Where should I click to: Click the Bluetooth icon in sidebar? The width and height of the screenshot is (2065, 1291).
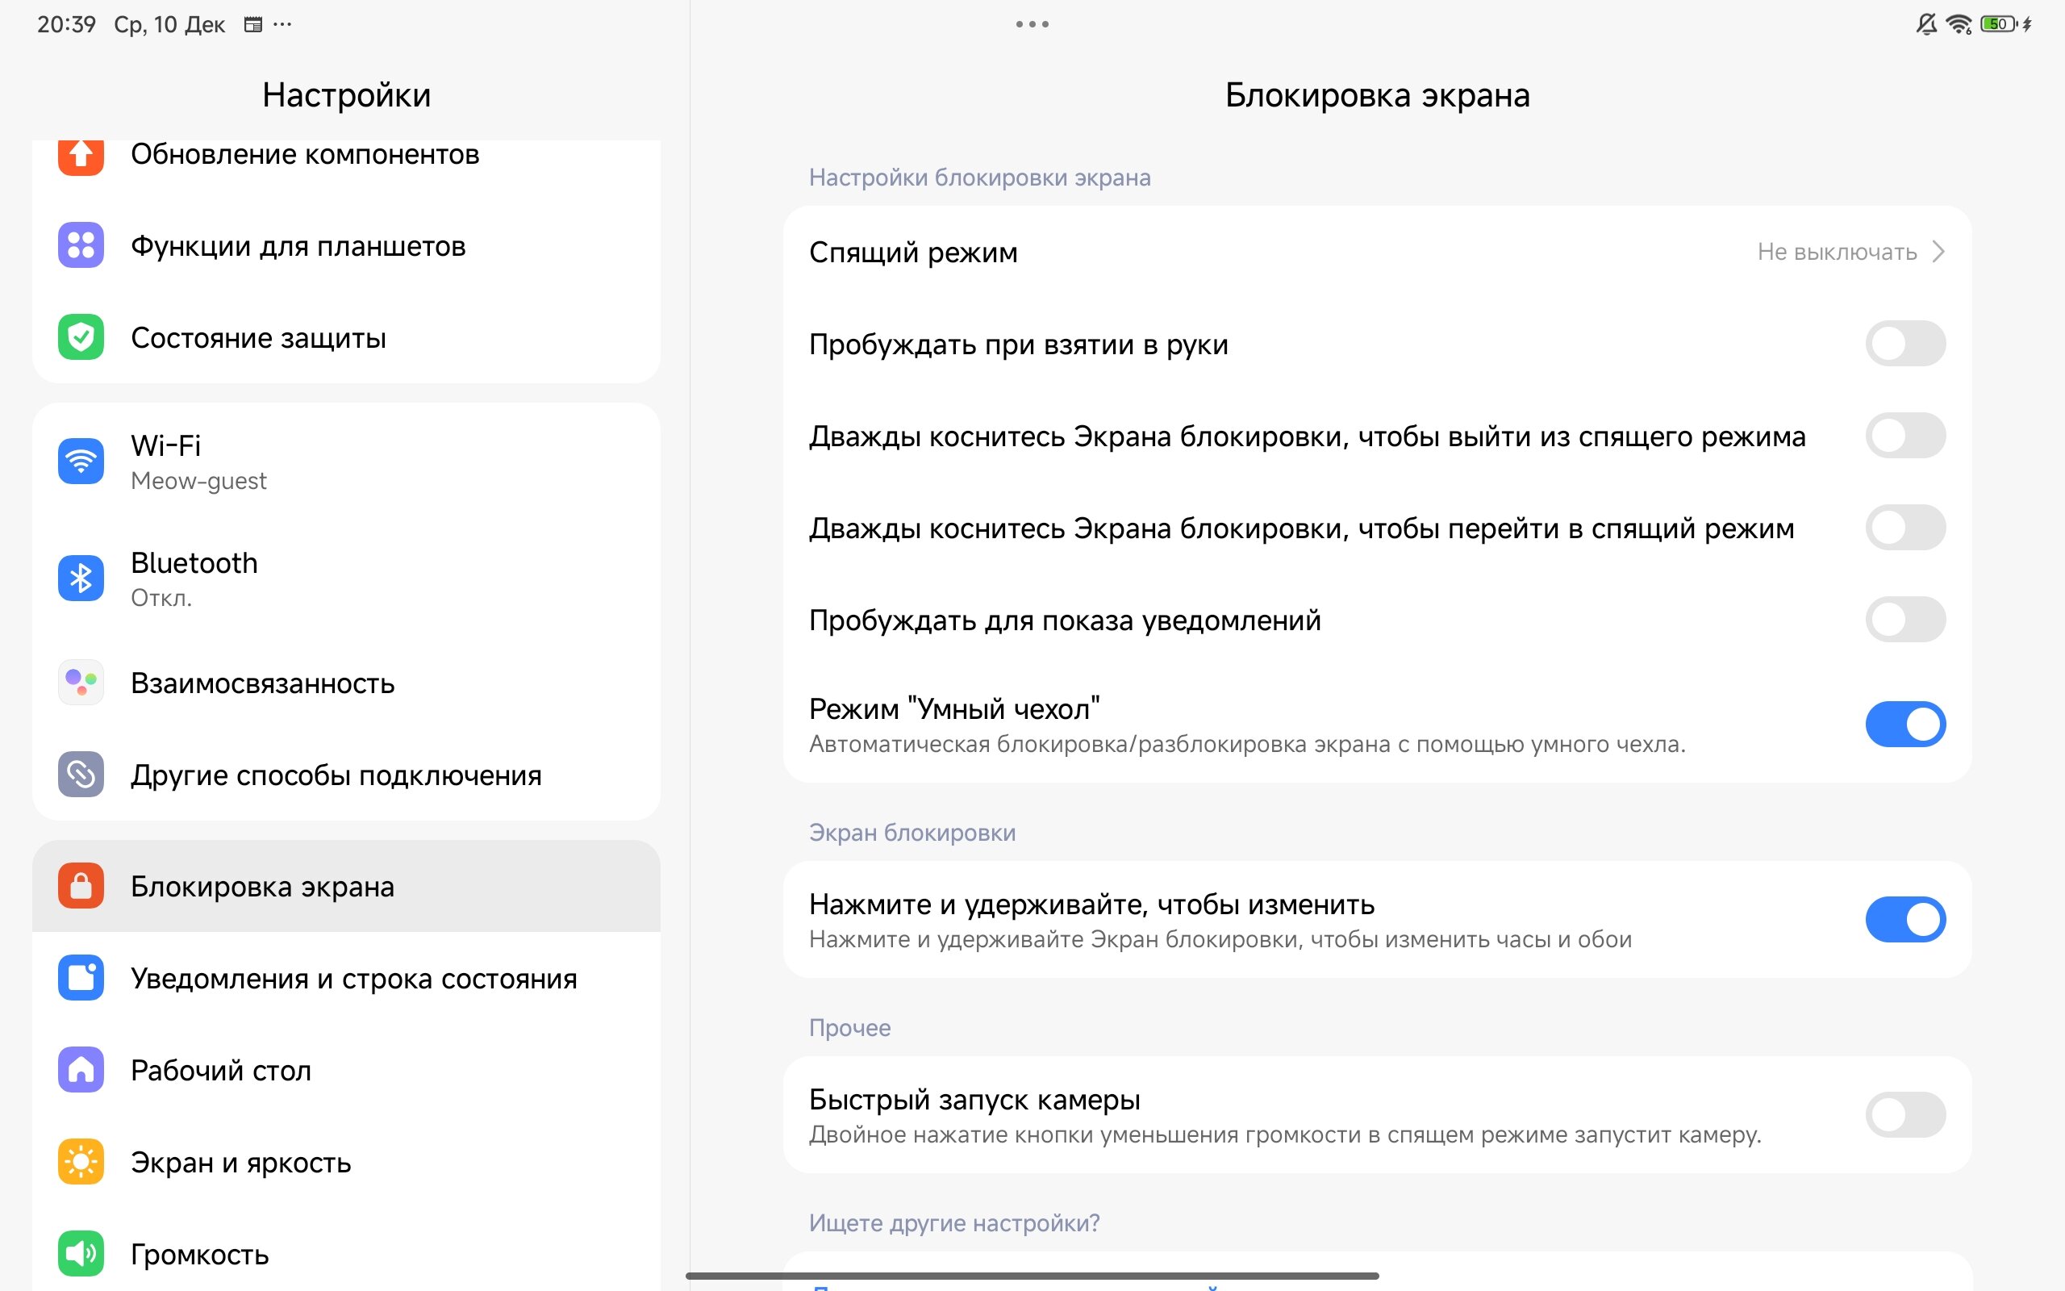click(81, 578)
